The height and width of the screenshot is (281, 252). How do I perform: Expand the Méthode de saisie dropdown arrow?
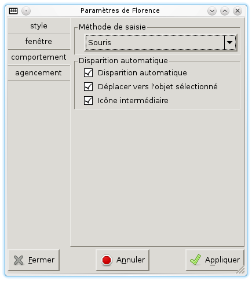[230, 43]
